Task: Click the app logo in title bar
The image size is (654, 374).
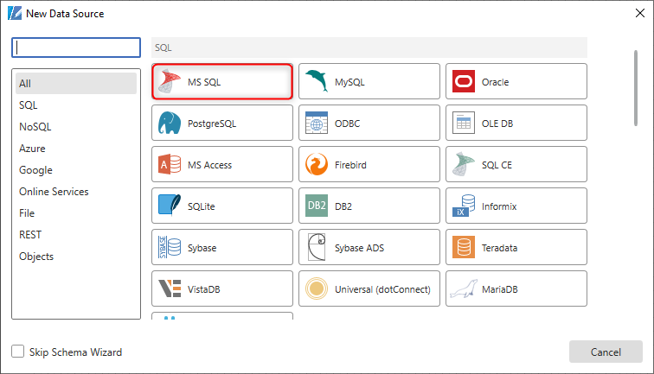Action: click(15, 13)
